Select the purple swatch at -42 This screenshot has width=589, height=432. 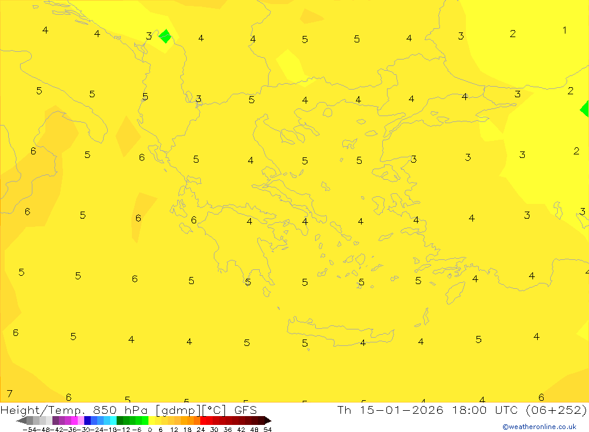pyautogui.click(x=55, y=421)
